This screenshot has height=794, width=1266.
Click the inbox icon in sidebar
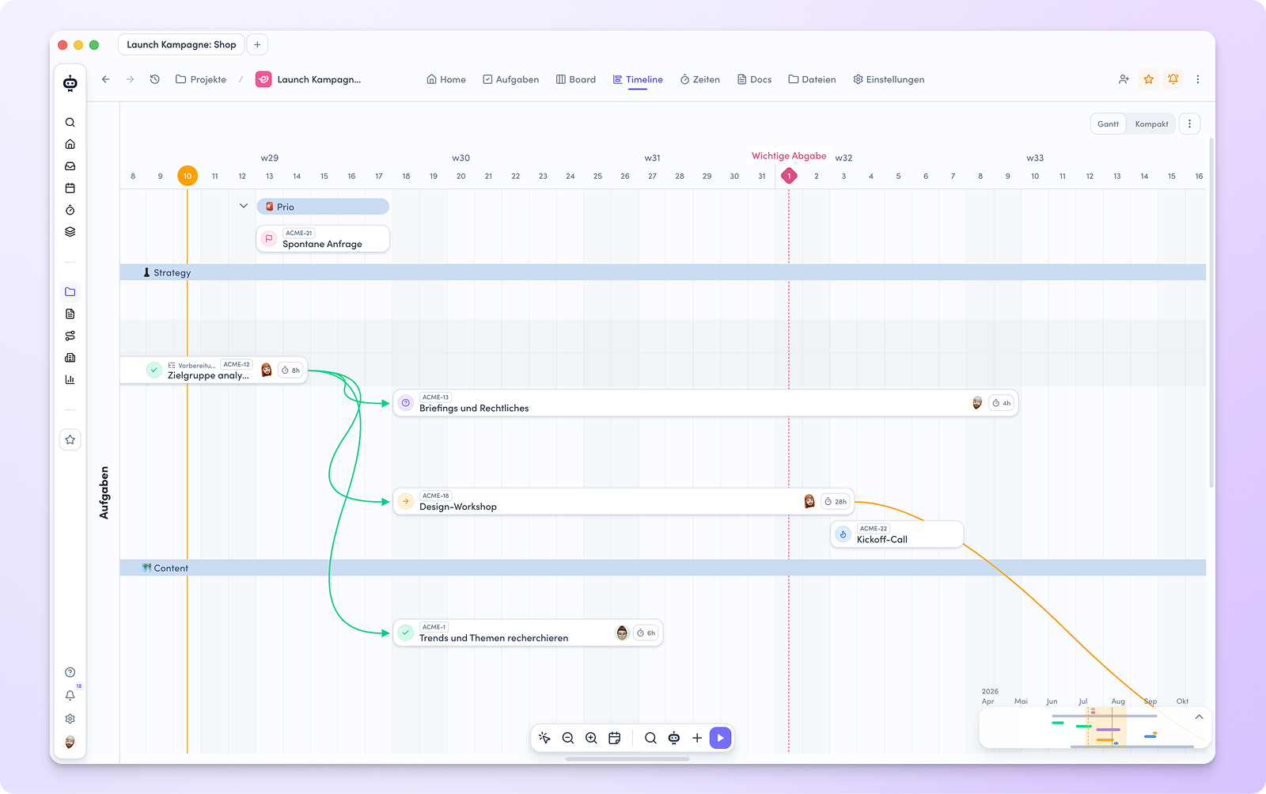[x=70, y=166]
